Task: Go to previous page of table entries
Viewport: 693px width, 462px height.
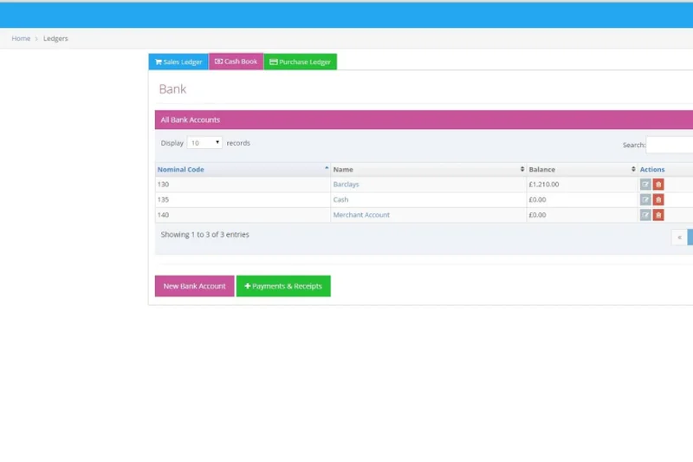Action: click(x=679, y=238)
